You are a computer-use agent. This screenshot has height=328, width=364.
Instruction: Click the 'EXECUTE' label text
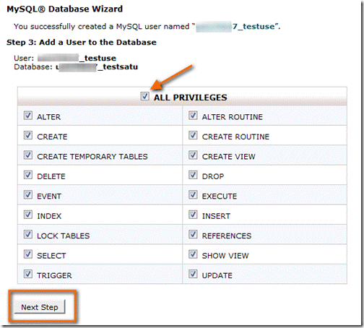click(x=220, y=197)
